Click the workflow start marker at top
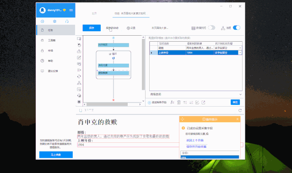Image resolution: width=292 pixels, height=173 pixels. click(x=114, y=38)
